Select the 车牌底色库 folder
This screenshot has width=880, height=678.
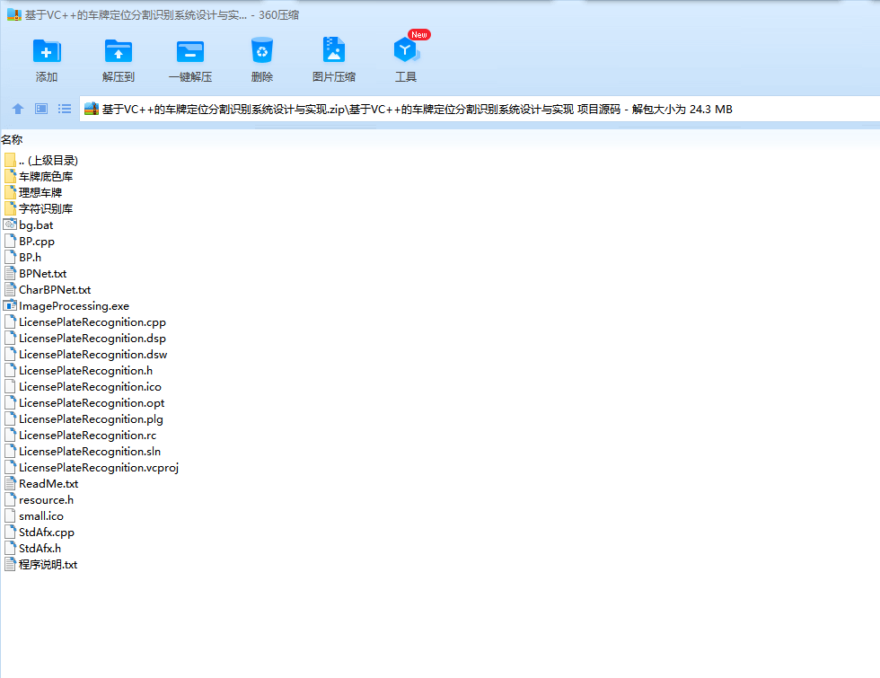tap(38, 177)
